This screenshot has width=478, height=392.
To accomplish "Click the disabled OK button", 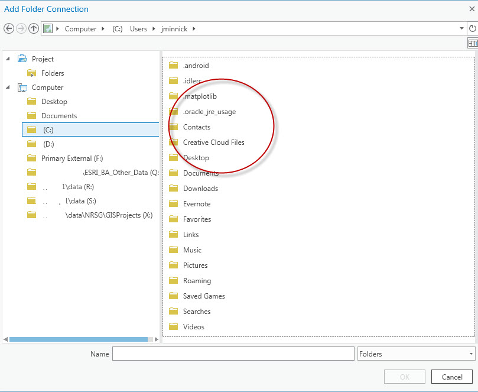I will (404, 376).
